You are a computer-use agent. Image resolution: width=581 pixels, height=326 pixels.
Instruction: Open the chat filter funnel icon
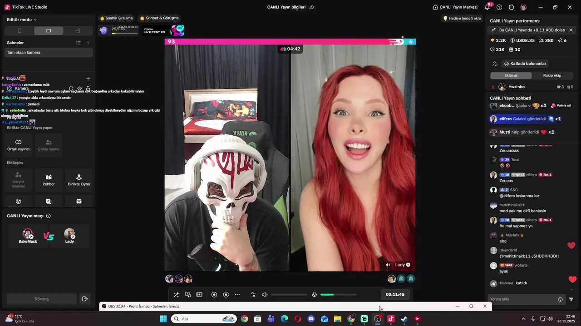571,299
